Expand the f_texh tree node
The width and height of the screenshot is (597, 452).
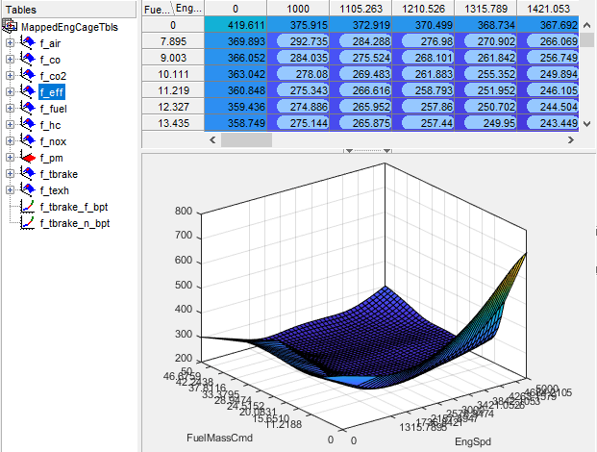(x=10, y=190)
